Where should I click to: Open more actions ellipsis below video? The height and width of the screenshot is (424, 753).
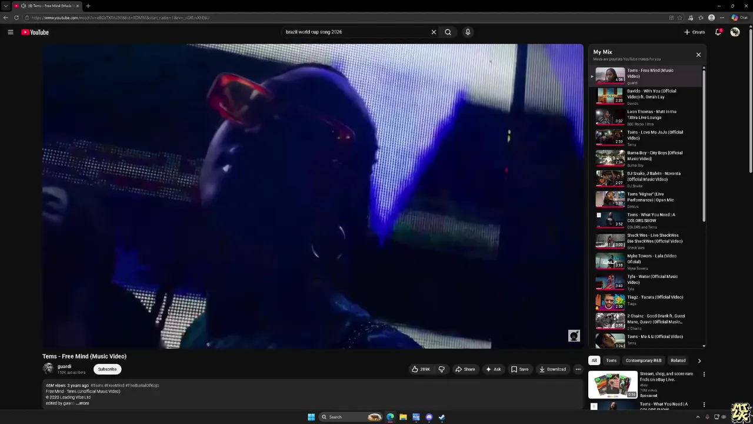click(578, 369)
